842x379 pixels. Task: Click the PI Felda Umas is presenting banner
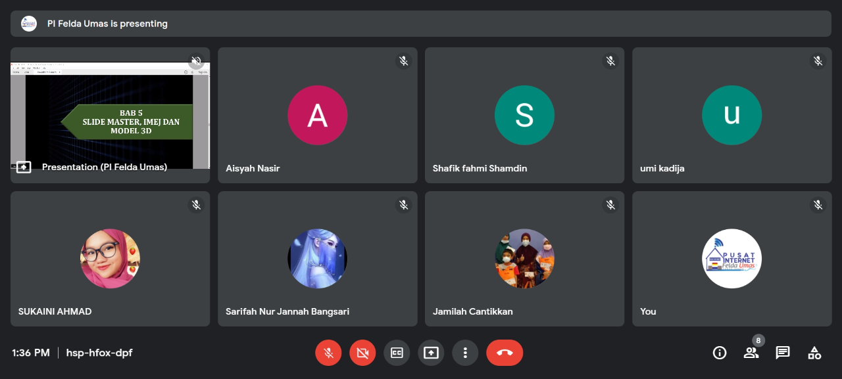421,24
